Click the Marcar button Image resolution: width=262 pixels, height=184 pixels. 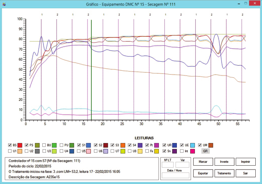(x=203, y=162)
